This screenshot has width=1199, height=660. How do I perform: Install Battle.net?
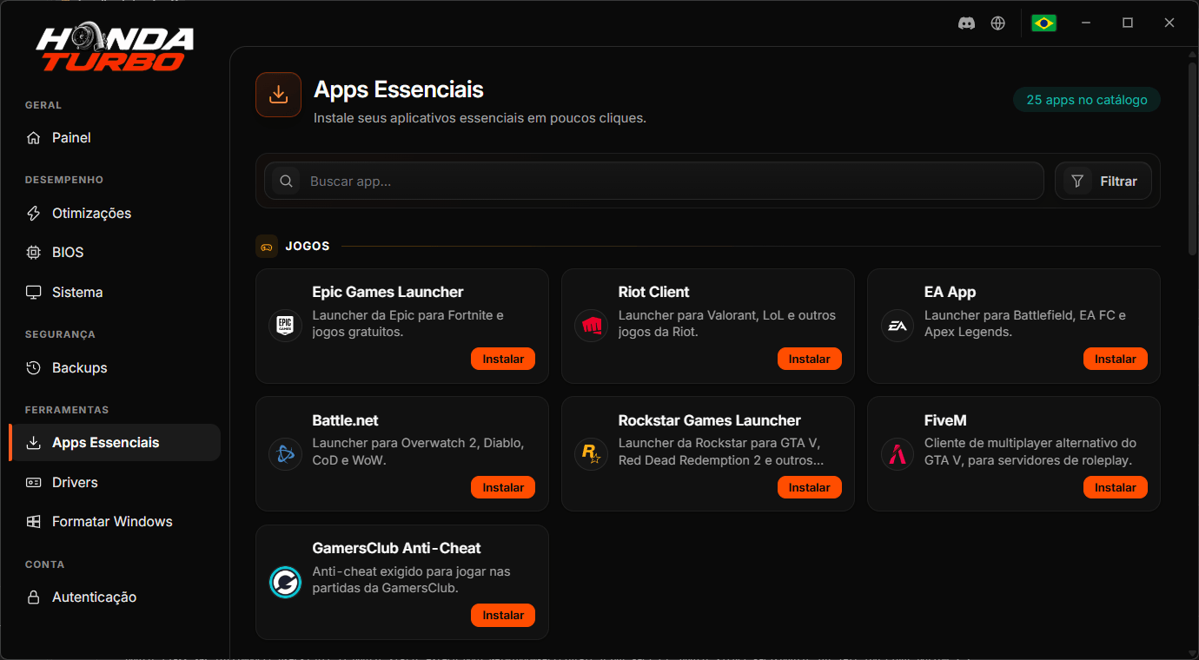tap(503, 487)
